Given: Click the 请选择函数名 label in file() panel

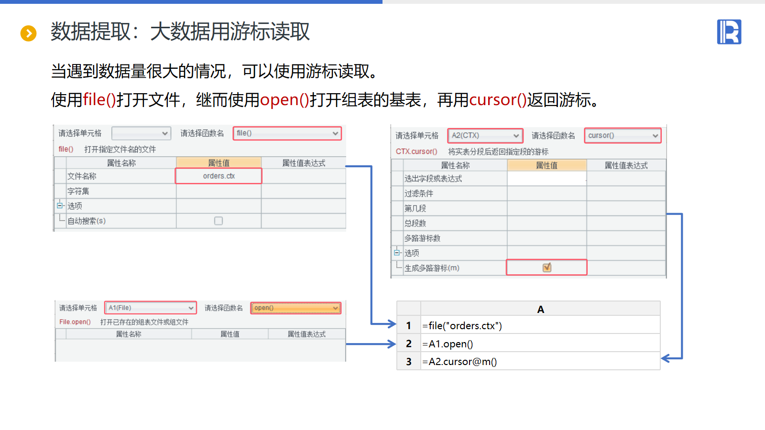Looking at the screenshot, I should (x=202, y=133).
